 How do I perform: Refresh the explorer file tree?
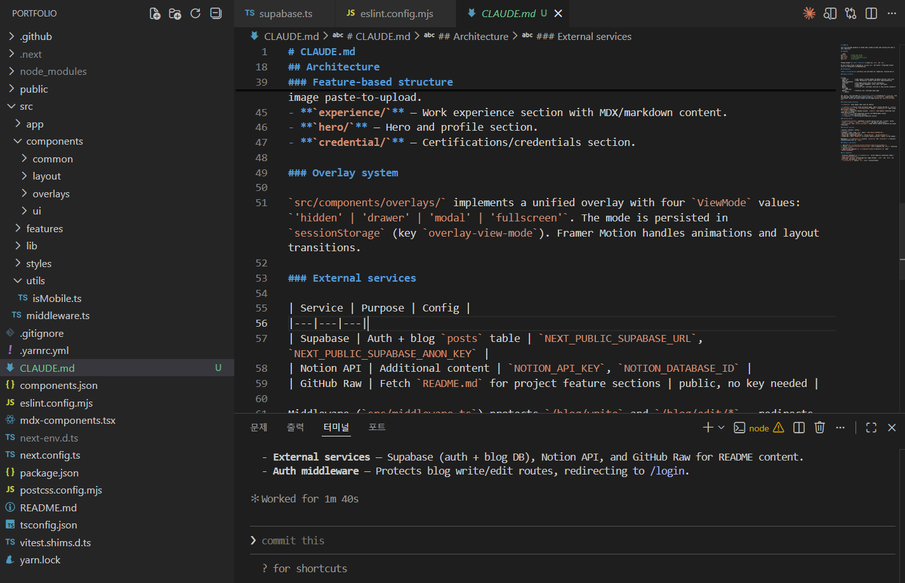pos(195,13)
